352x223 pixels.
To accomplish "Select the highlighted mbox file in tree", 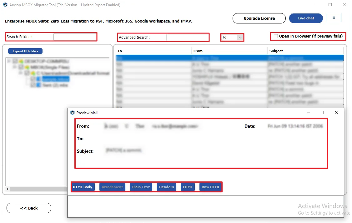I will (56, 79).
